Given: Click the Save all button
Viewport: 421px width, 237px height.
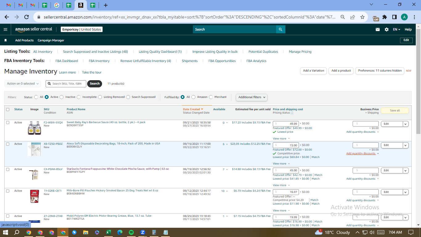Looking at the screenshot, I should [395, 110].
